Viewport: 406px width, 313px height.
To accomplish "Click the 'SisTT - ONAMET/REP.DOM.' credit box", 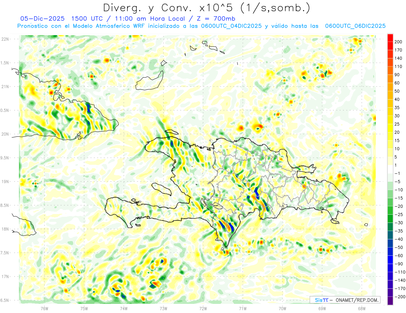I will coord(345,300).
